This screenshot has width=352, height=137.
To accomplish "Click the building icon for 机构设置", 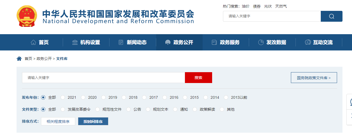I will 75,42.
